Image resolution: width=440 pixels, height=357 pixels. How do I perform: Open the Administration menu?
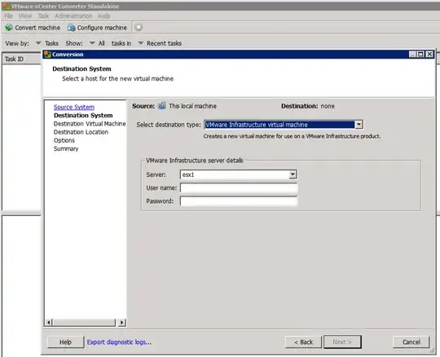coord(73,16)
